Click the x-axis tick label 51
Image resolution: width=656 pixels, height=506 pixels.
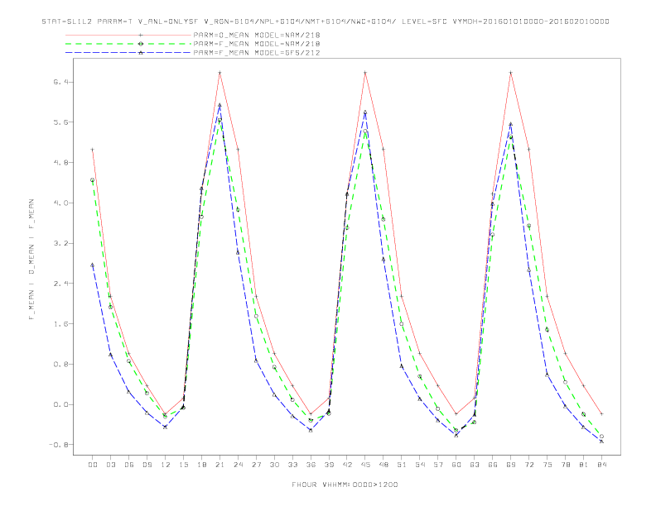pyautogui.click(x=402, y=465)
